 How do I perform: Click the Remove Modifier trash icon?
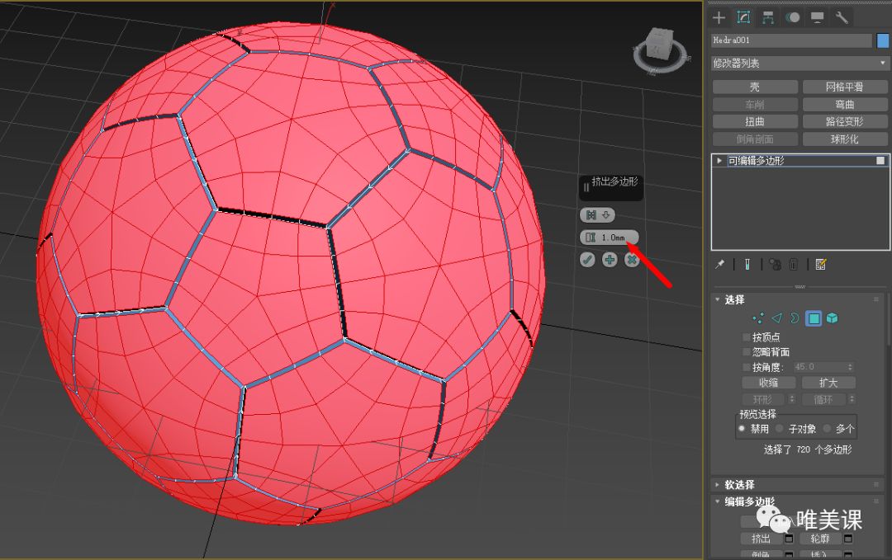click(x=793, y=264)
